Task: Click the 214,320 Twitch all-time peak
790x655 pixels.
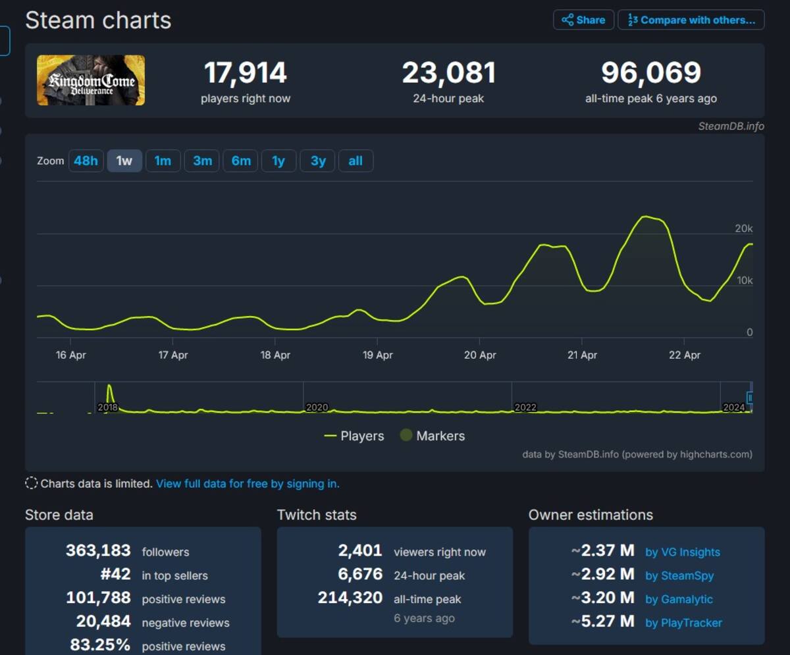Action: [350, 598]
